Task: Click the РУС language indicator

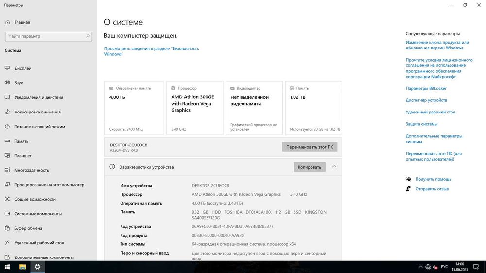Action: pos(444,267)
